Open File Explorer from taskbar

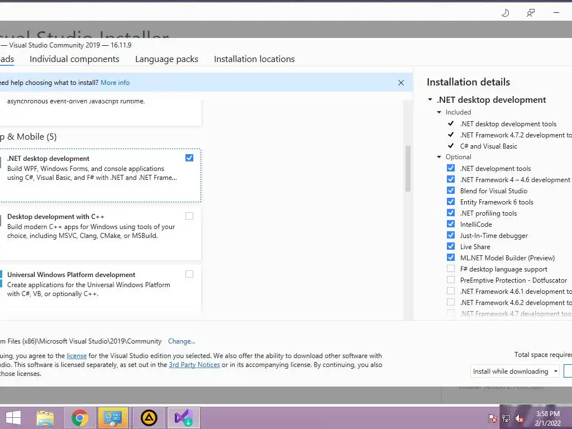point(45,418)
